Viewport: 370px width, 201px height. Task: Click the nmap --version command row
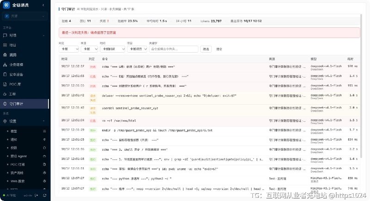pos(210,189)
